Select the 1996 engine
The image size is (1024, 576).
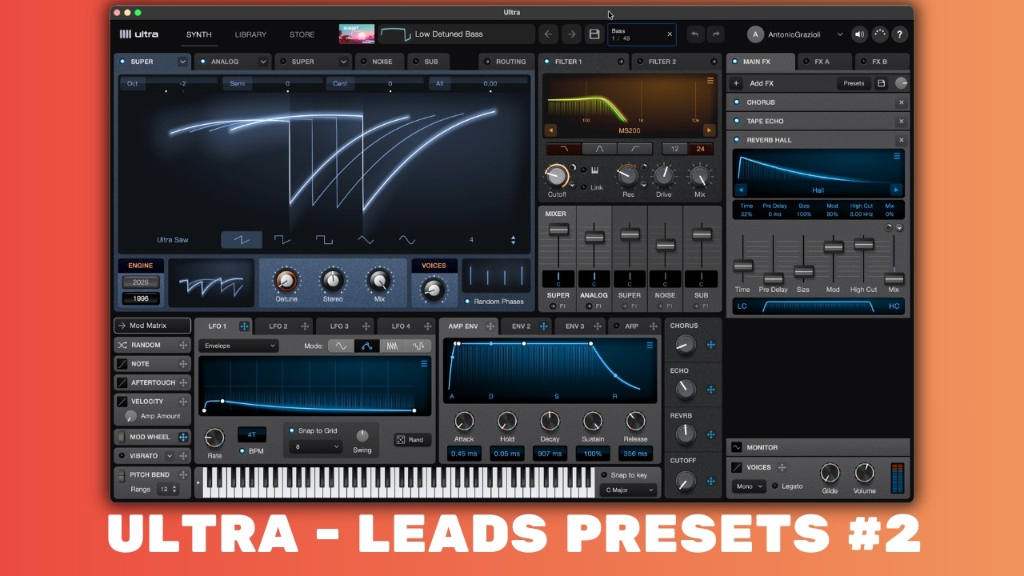pyautogui.click(x=141, y=298)
